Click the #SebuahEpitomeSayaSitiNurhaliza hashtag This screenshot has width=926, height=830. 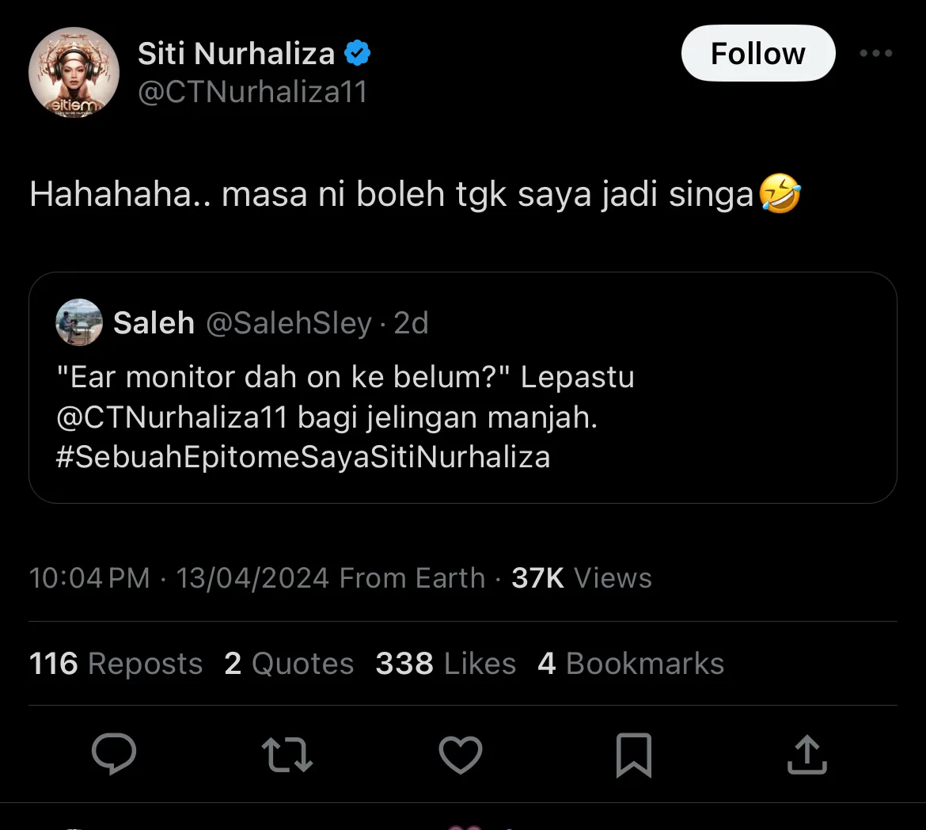pyautogui.click(x=303, y=457)
